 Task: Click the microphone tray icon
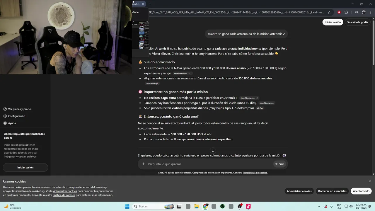(x=331, y=206)
